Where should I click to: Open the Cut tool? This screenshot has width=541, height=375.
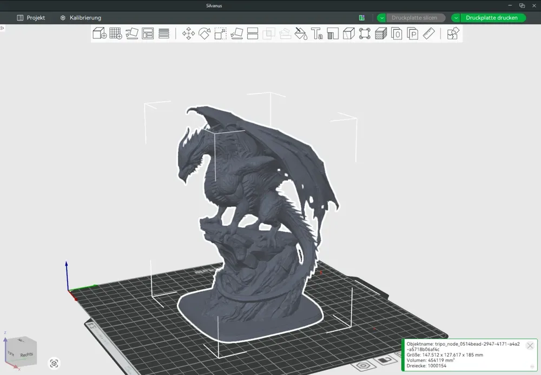pos(253,34)
